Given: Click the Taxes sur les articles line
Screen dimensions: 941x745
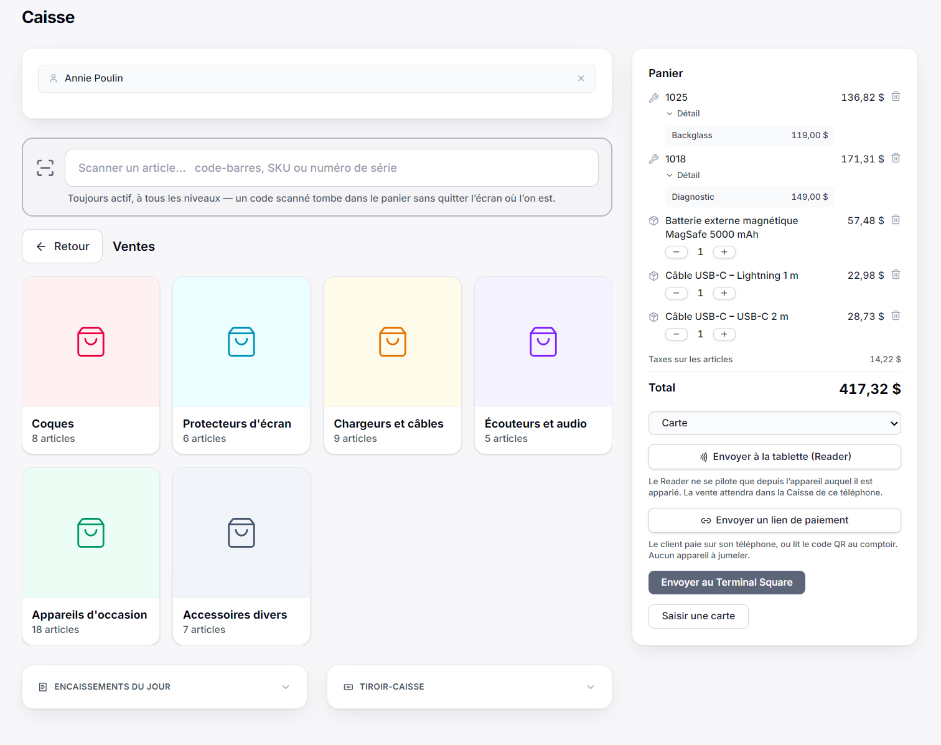Looking at the screenshot, I should click(775, 359).
